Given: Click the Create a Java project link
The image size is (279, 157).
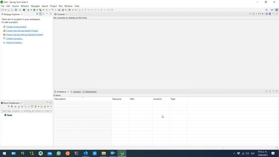Looking at the screenshot, I should click(16, 27).
